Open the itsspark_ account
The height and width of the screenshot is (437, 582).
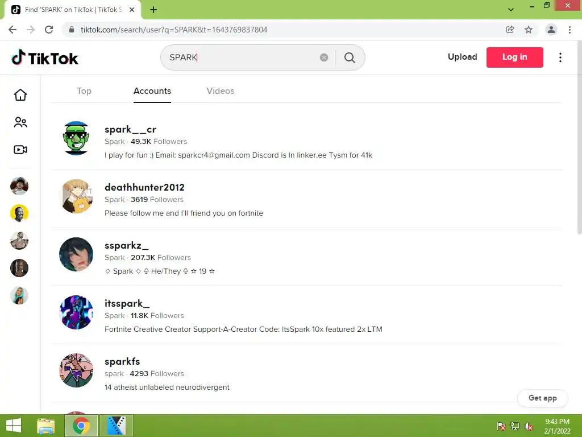(127, 304)
